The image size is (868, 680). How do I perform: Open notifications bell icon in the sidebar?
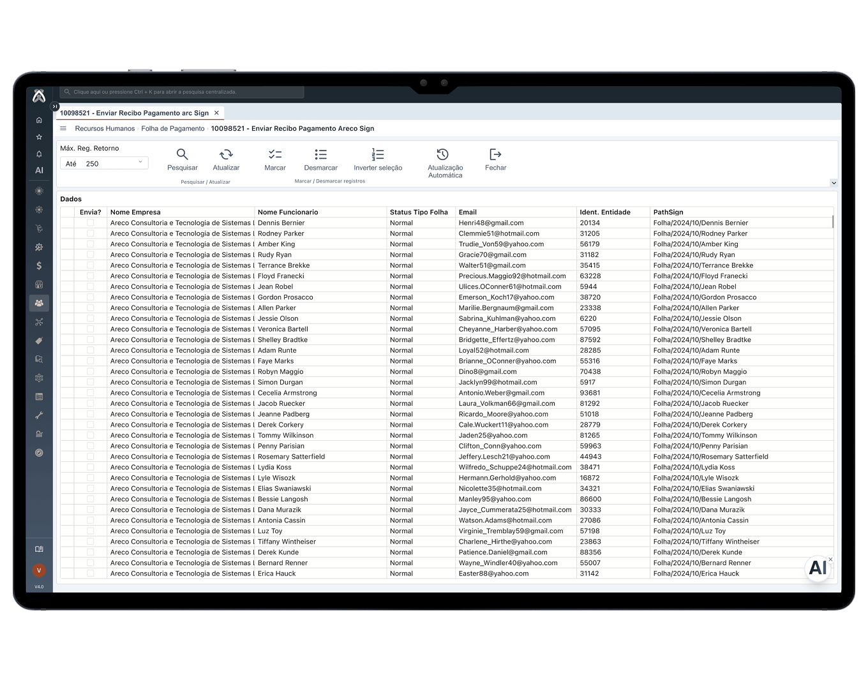click(x=39, y=154)
